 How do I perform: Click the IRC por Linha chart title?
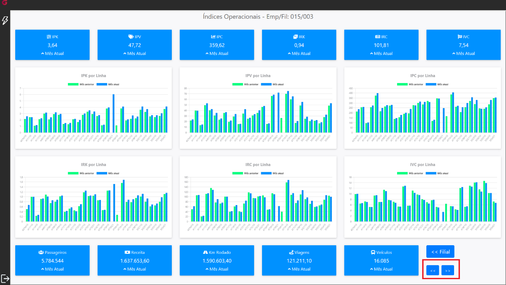pyautogui.click(x=258, y=165)
